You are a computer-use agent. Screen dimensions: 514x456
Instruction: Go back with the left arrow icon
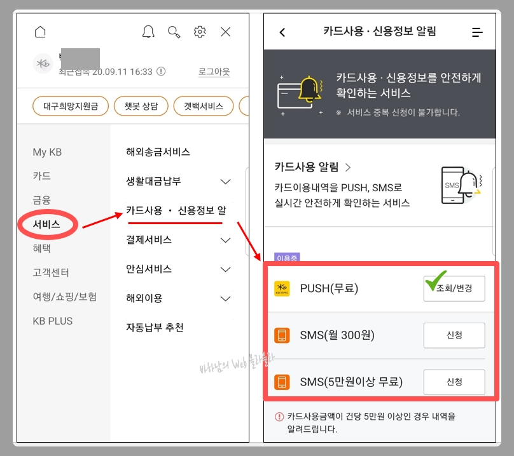[282, 32]
